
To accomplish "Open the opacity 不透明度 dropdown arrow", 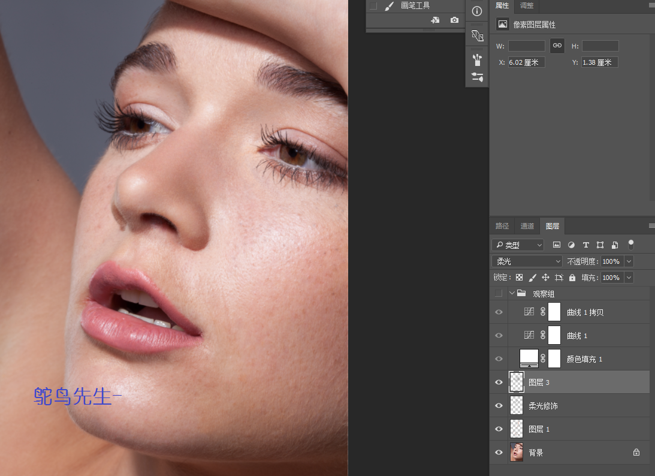I will tap(629, 262).
